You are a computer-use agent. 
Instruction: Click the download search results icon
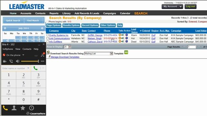point(48,53)
